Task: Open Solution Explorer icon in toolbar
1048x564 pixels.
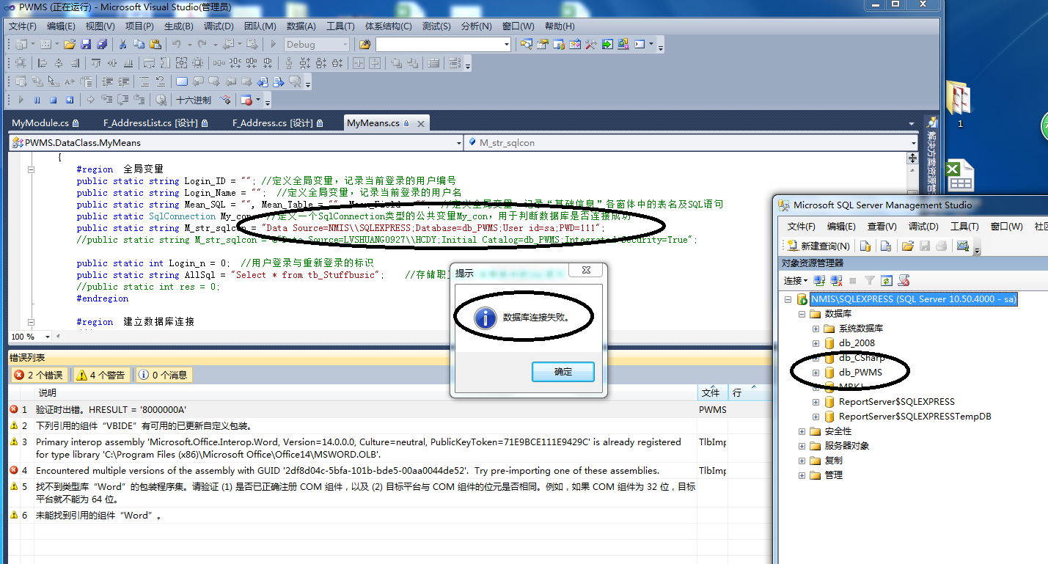Action: 527,44
